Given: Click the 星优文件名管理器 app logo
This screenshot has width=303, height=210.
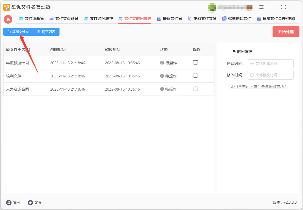Looking at the screenshot, I should point(7,7).
